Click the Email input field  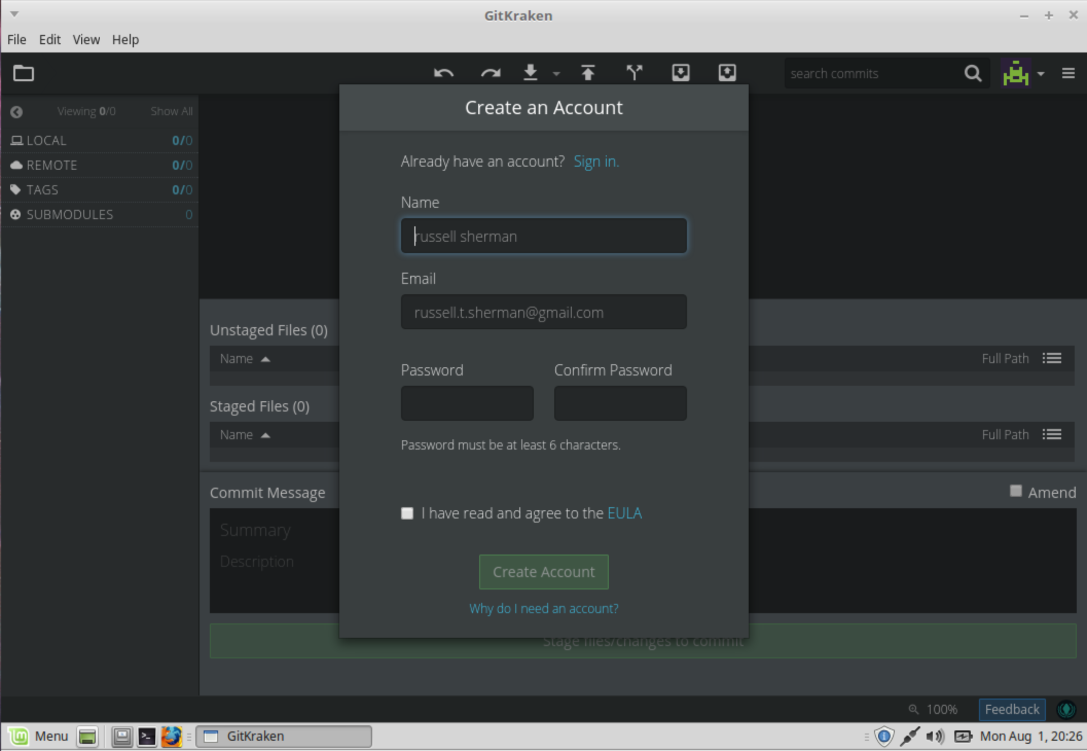pos(543,312)
